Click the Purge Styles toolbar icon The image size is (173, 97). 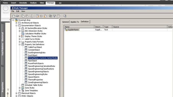[45, 16]
